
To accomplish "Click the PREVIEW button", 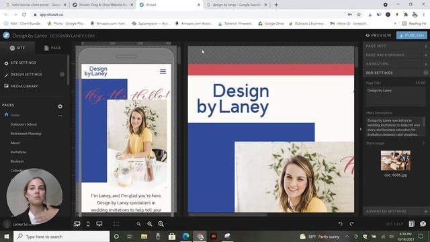I will tap(378, 36).
